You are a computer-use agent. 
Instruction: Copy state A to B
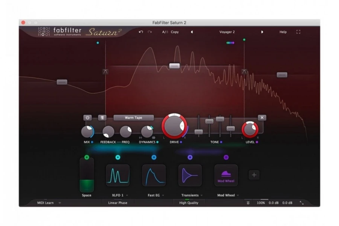175,32
